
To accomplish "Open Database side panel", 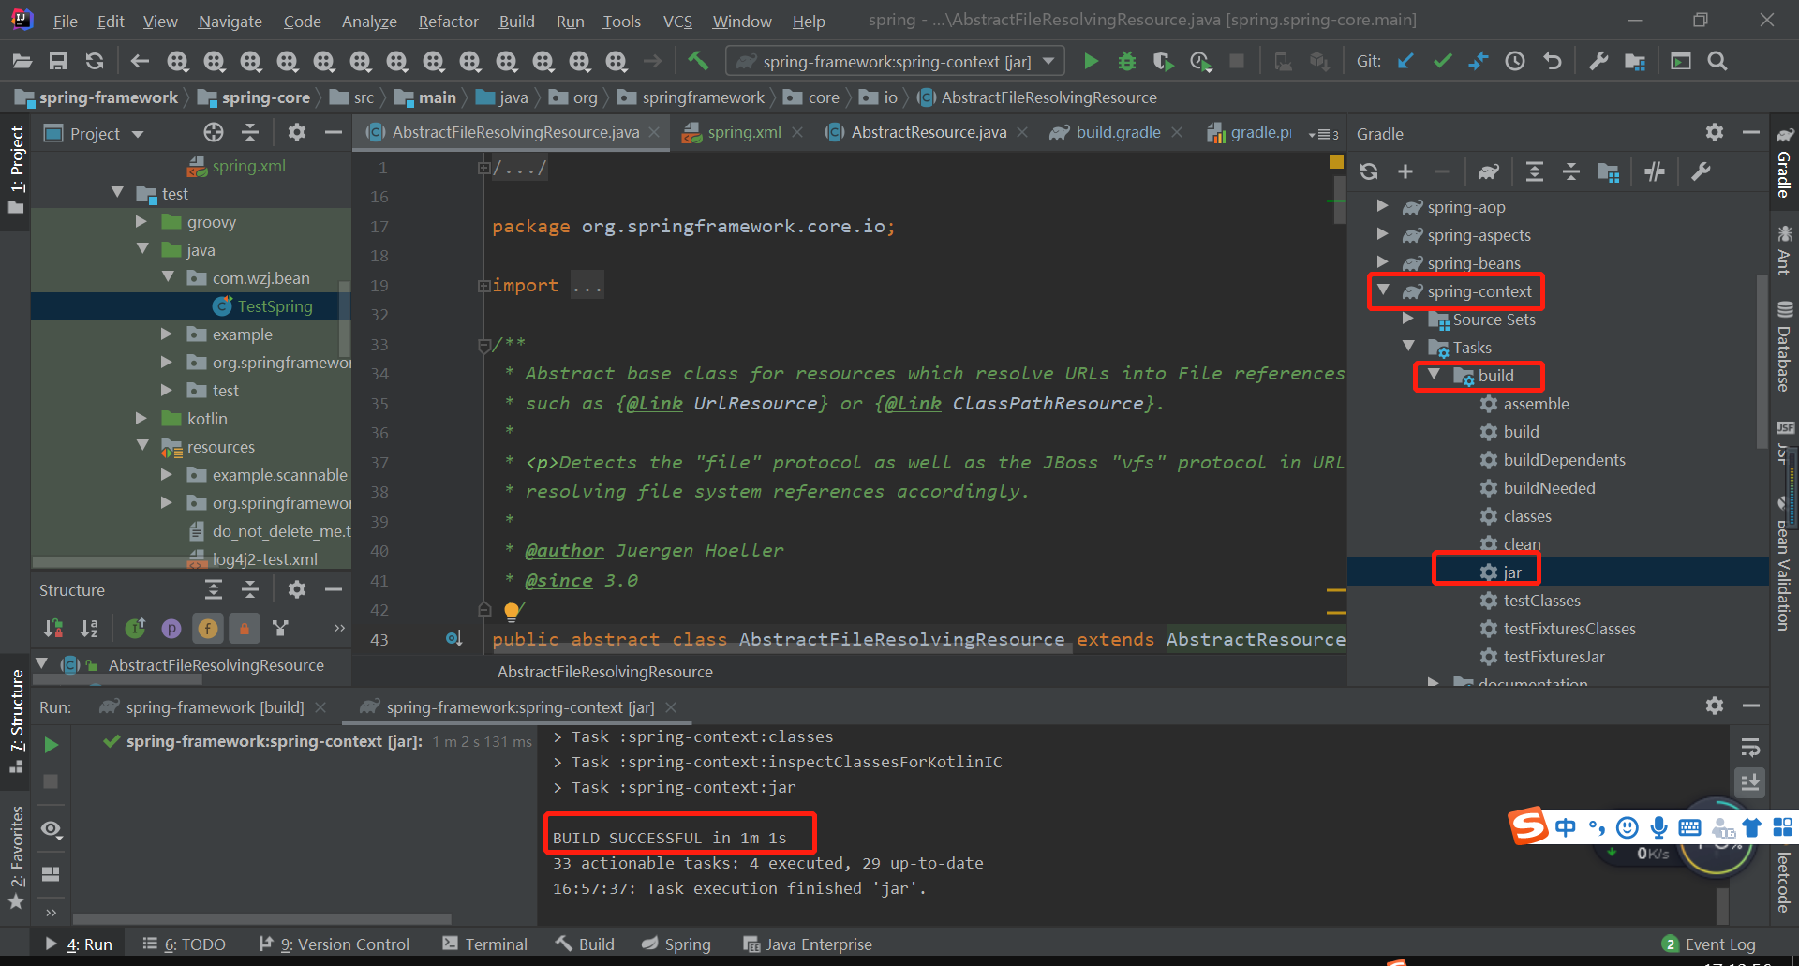I will pyautogui.click(x=1784, y=347).
